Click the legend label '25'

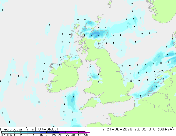pyautogui.click(x=54, y=135)
